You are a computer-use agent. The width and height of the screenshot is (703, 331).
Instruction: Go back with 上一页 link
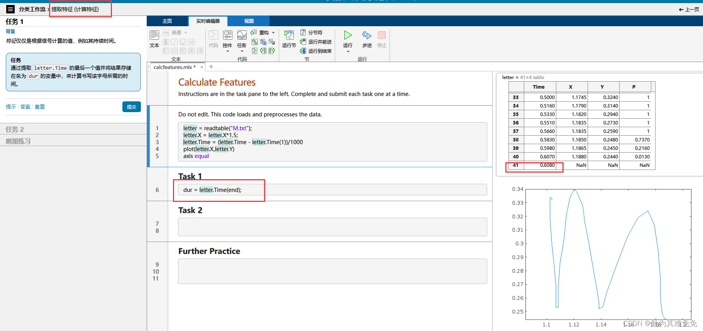[x=689, y=9]
